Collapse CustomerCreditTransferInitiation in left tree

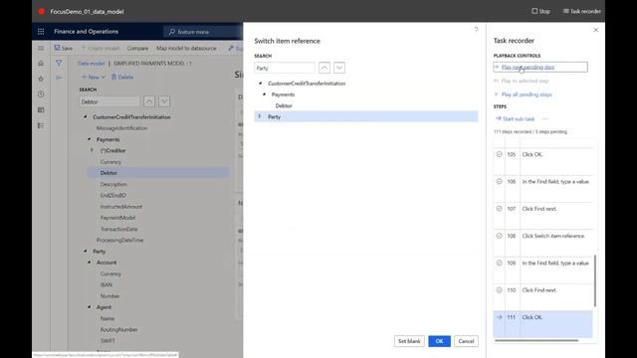(x=86, y=117)
